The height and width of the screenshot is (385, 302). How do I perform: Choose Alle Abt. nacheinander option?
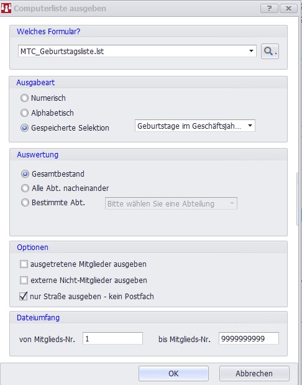(x=25, y=188)
